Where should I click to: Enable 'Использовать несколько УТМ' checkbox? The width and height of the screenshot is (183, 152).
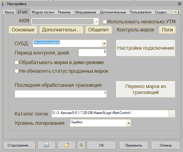click(105, 22)
